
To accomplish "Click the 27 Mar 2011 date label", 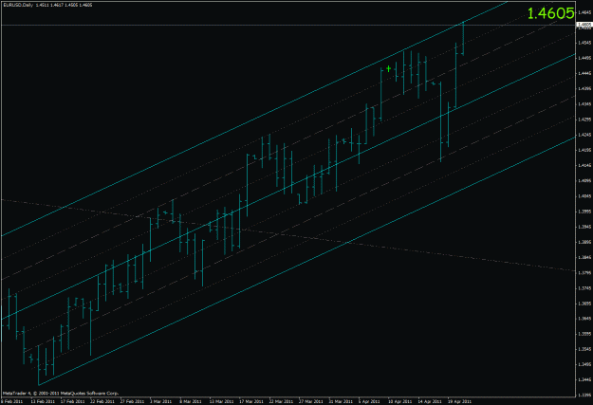I will pyautogui.click(x=311, y=401).
